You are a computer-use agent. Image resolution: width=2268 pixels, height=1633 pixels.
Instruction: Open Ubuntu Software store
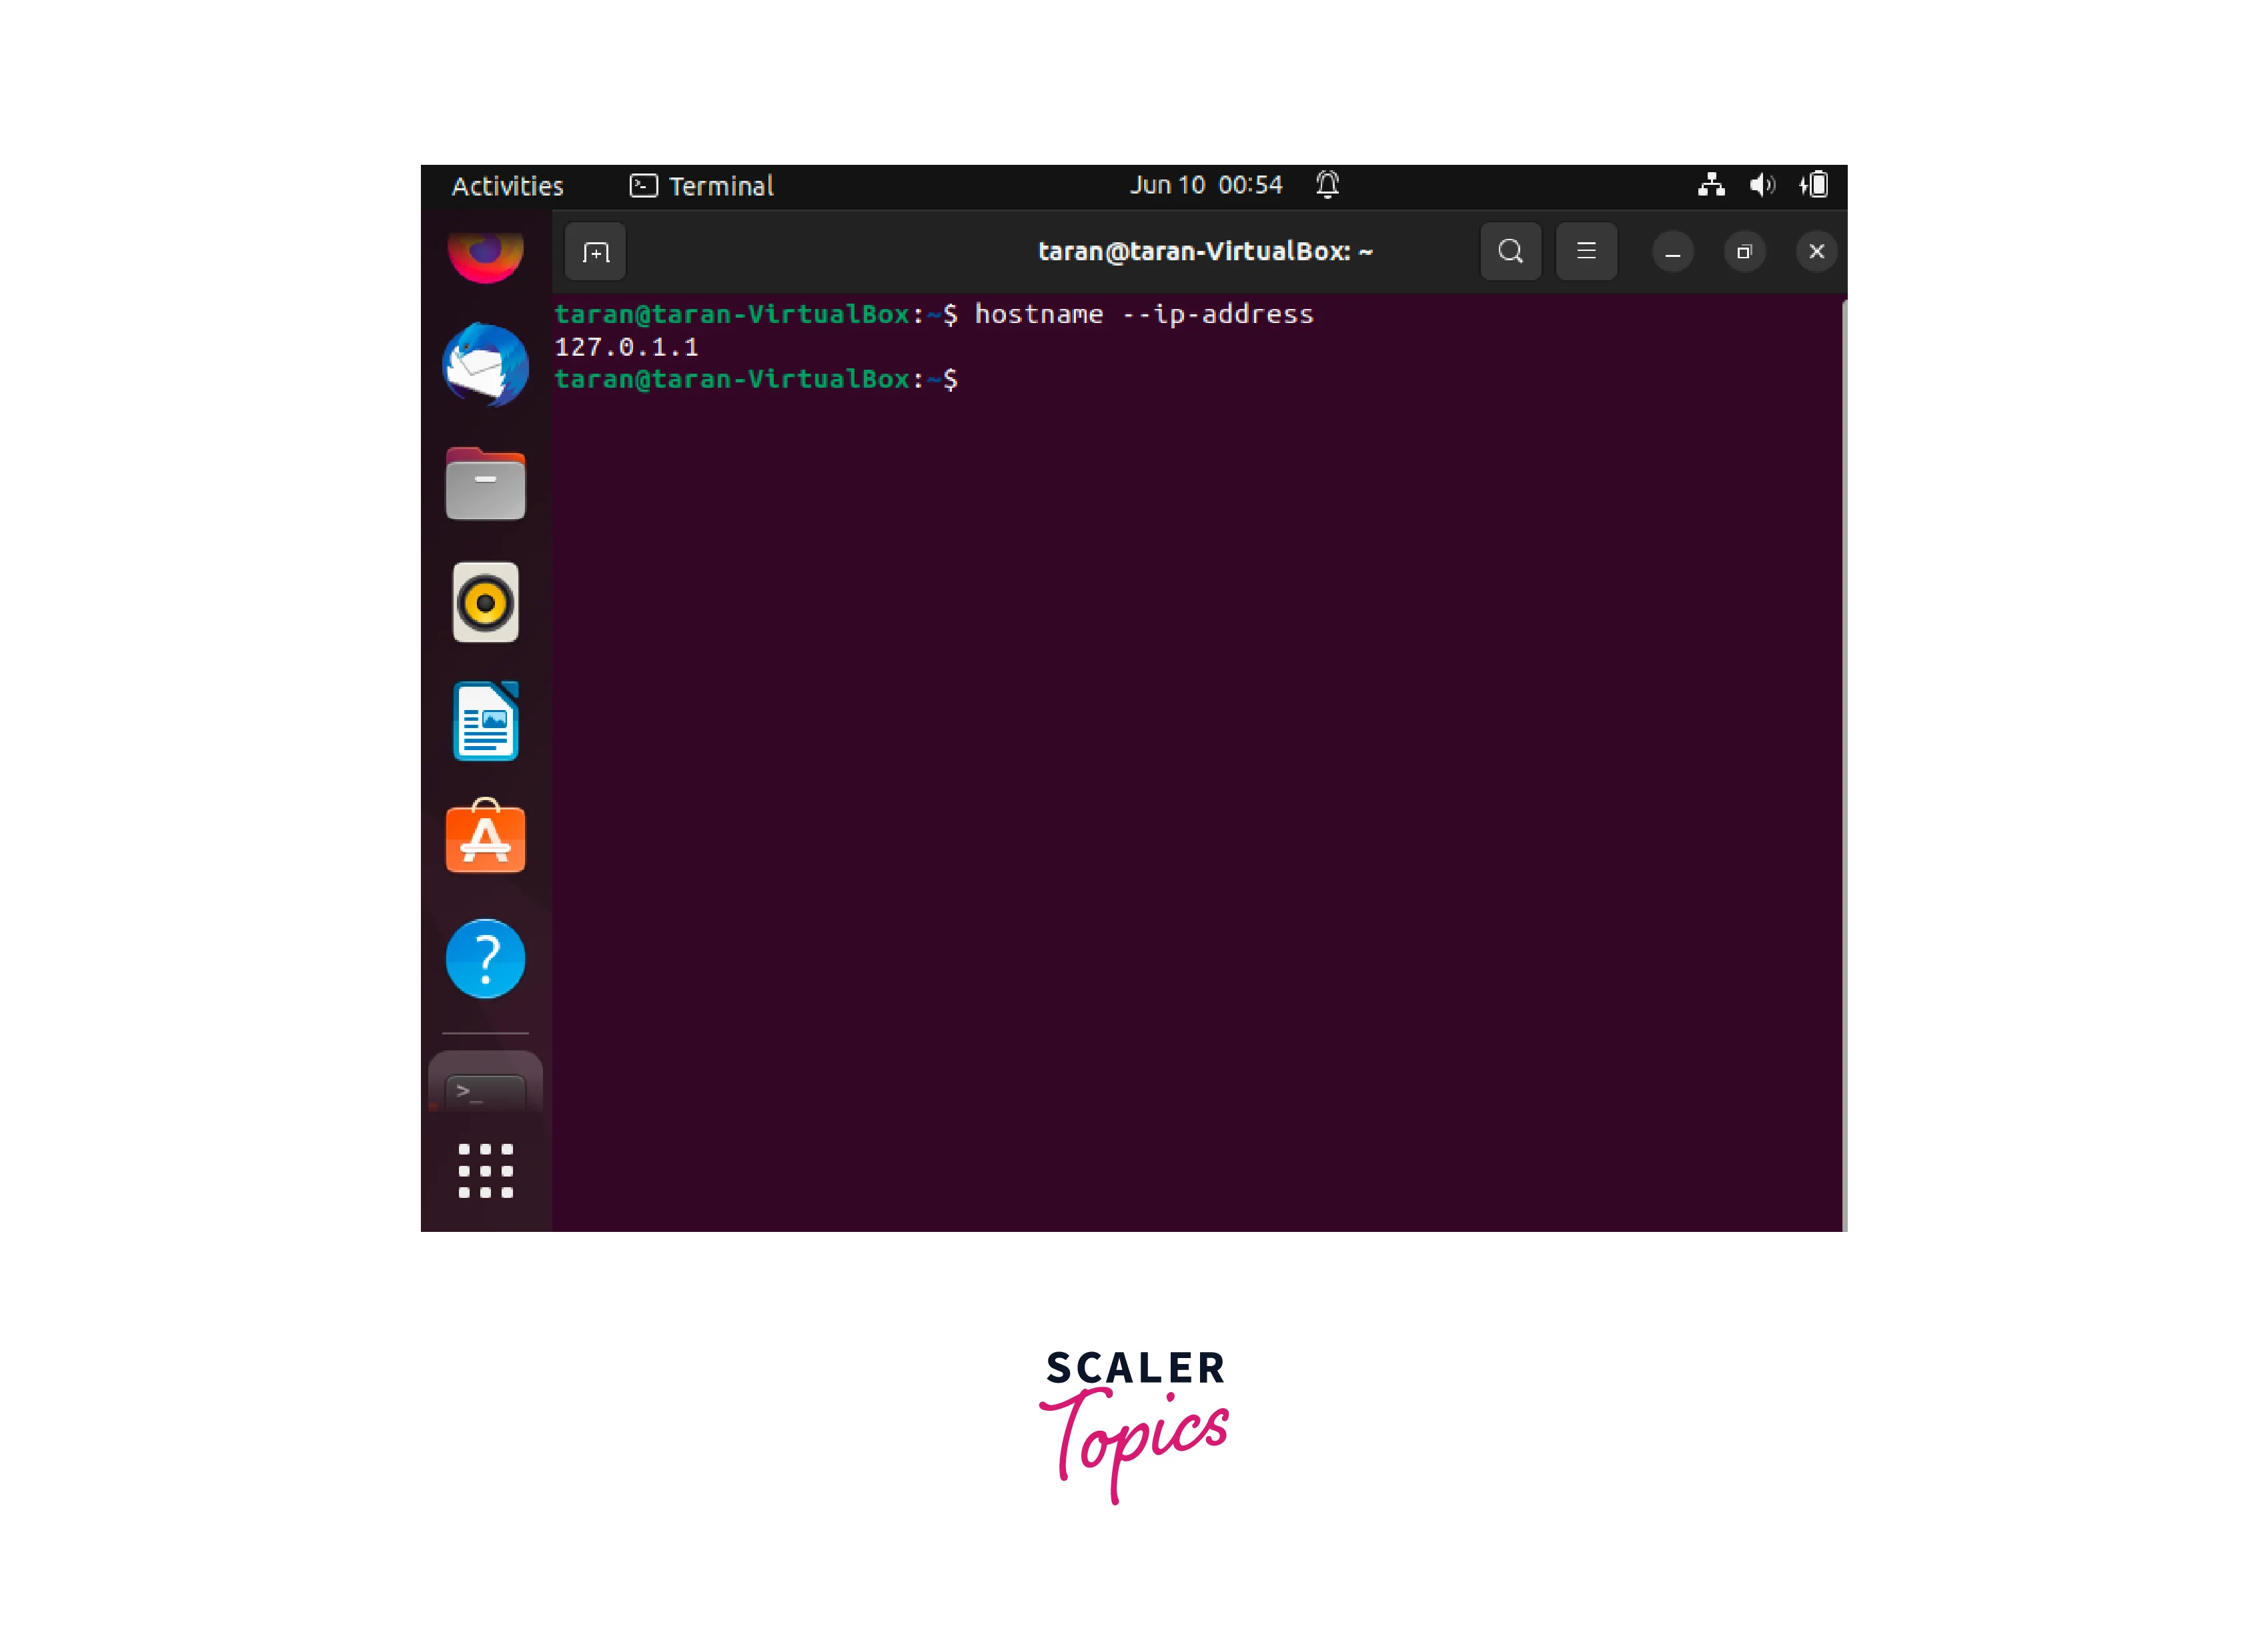pyautogui.click(x=485, y=838)
